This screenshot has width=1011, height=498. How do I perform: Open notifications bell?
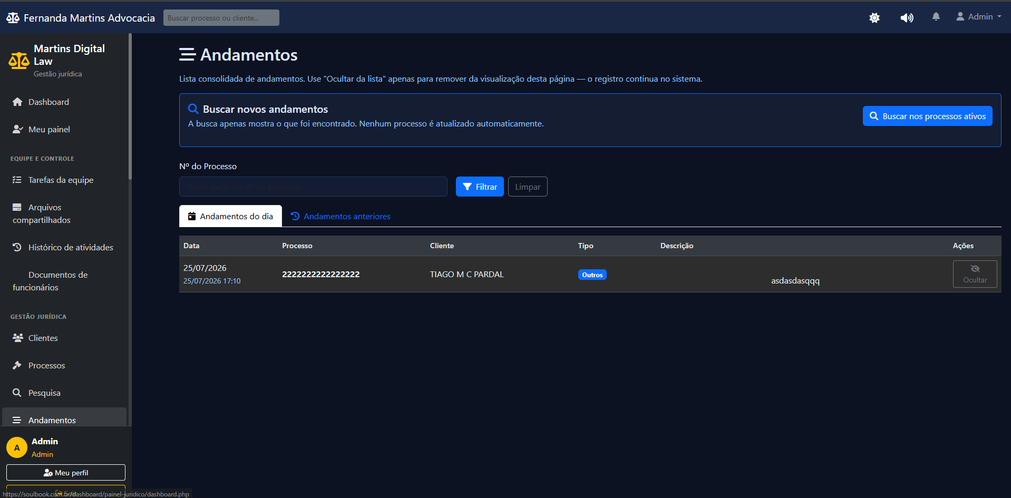click(x=936, y=17)
